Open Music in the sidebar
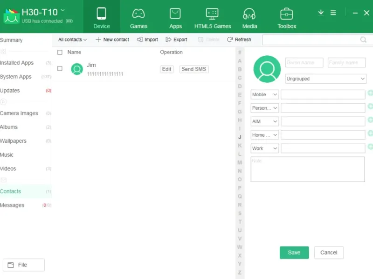Image resolution: width=373 pixels, height=279 pixels. coord(26,155)
